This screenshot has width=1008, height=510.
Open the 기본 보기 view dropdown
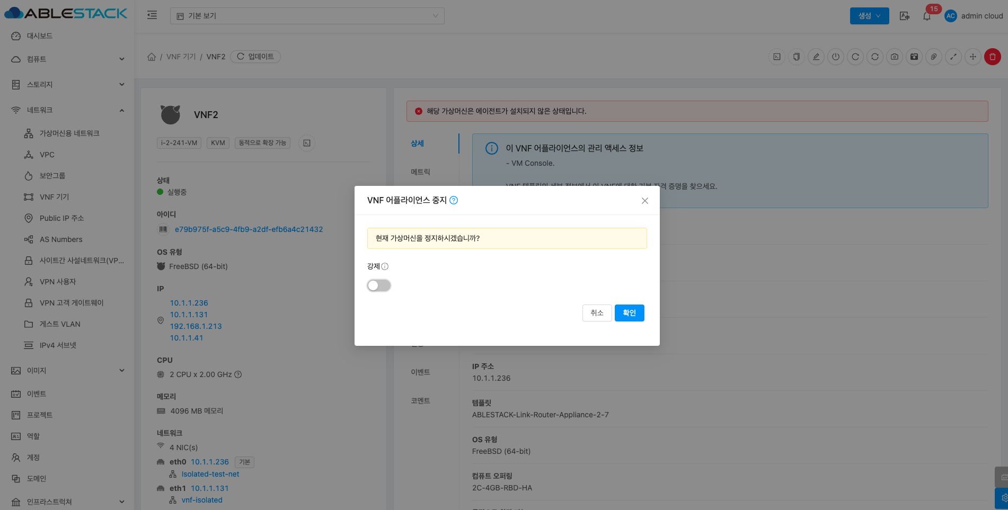(307, 16)
